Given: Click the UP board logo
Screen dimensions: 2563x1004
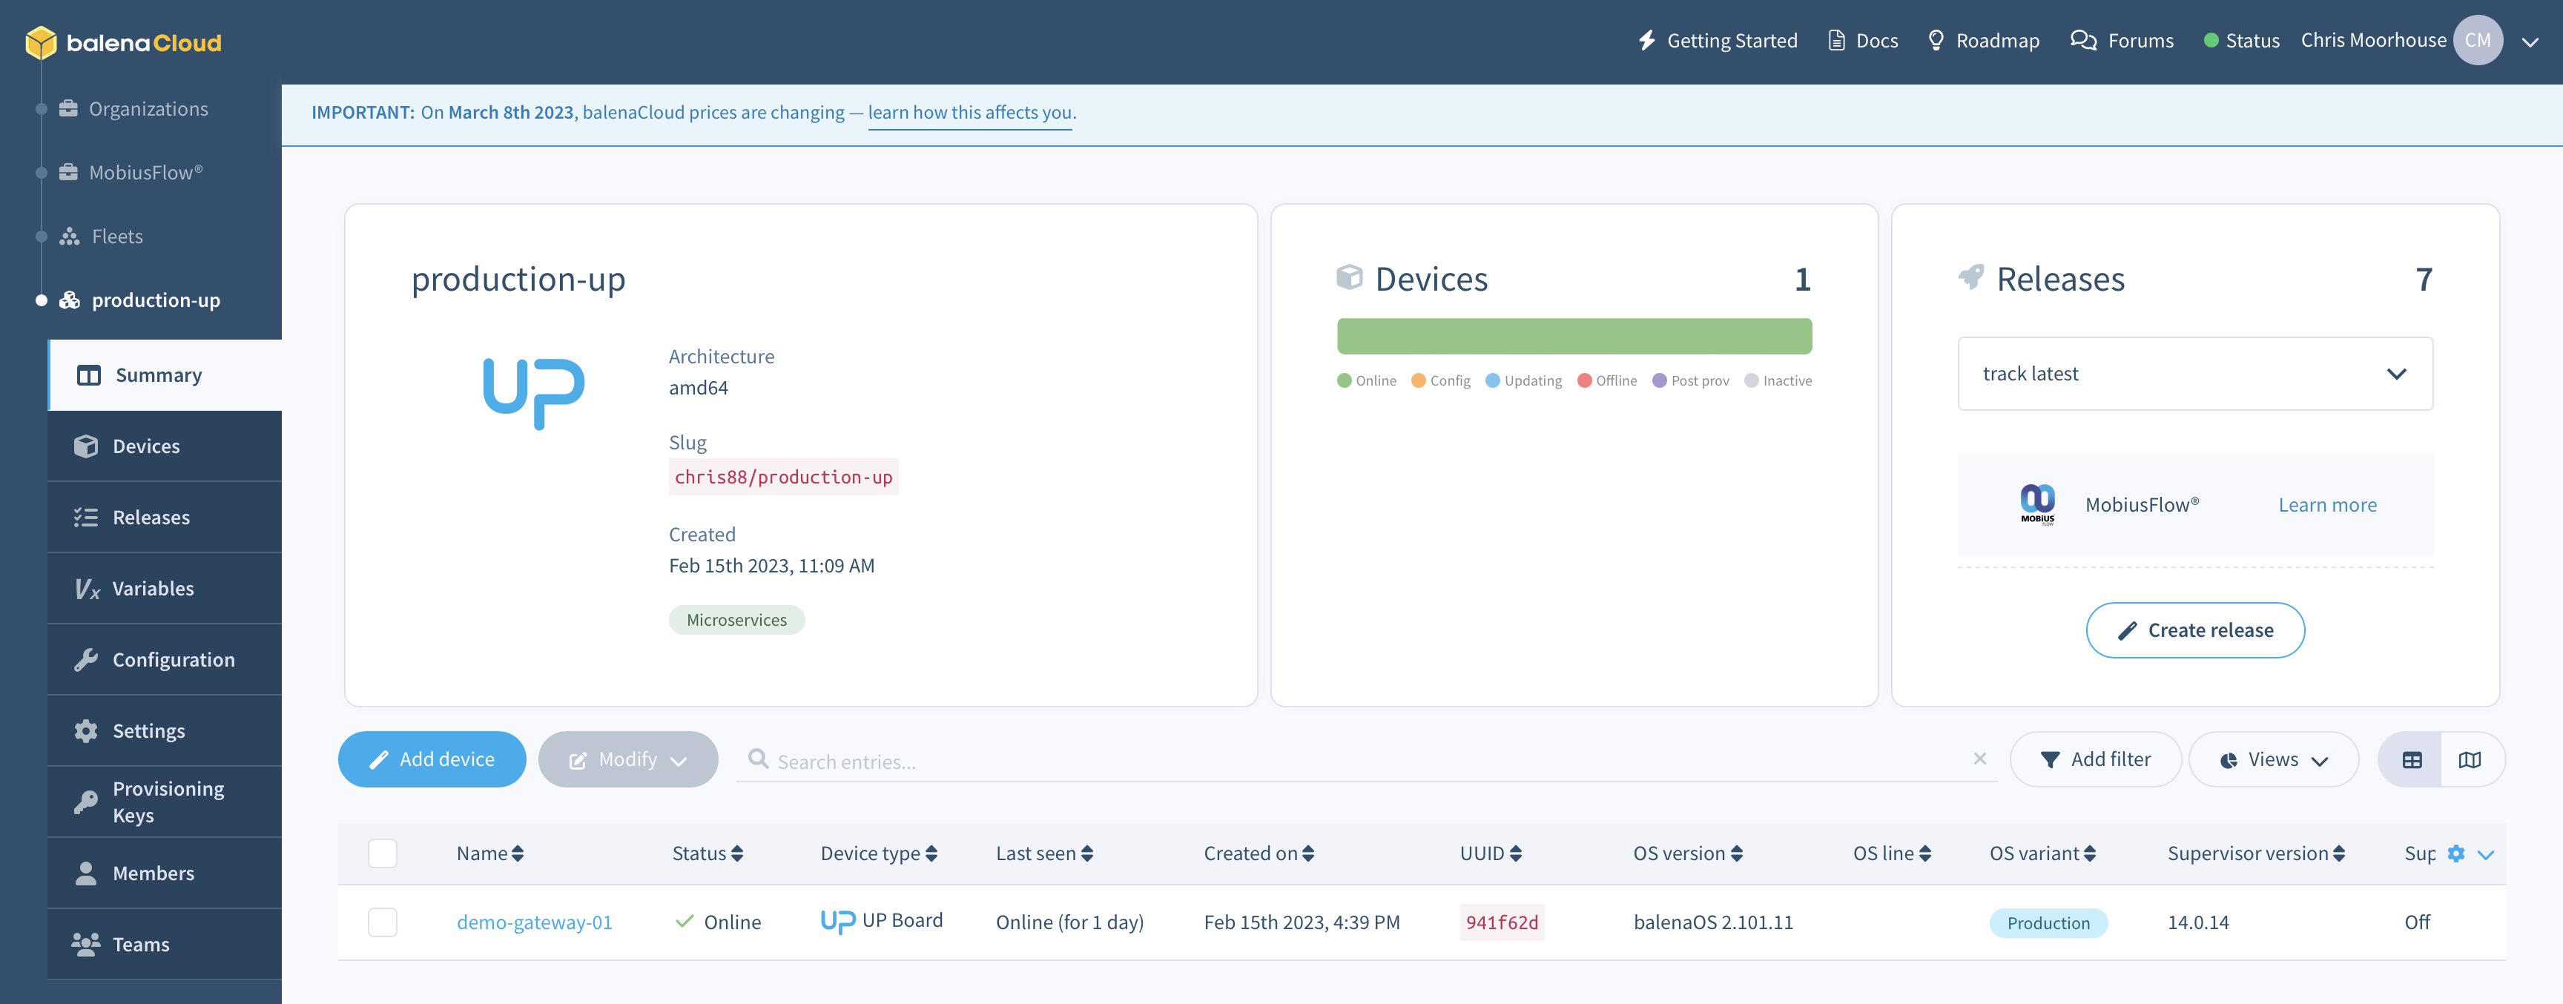Looking at the screenshot, I should (x=533, y=393).
